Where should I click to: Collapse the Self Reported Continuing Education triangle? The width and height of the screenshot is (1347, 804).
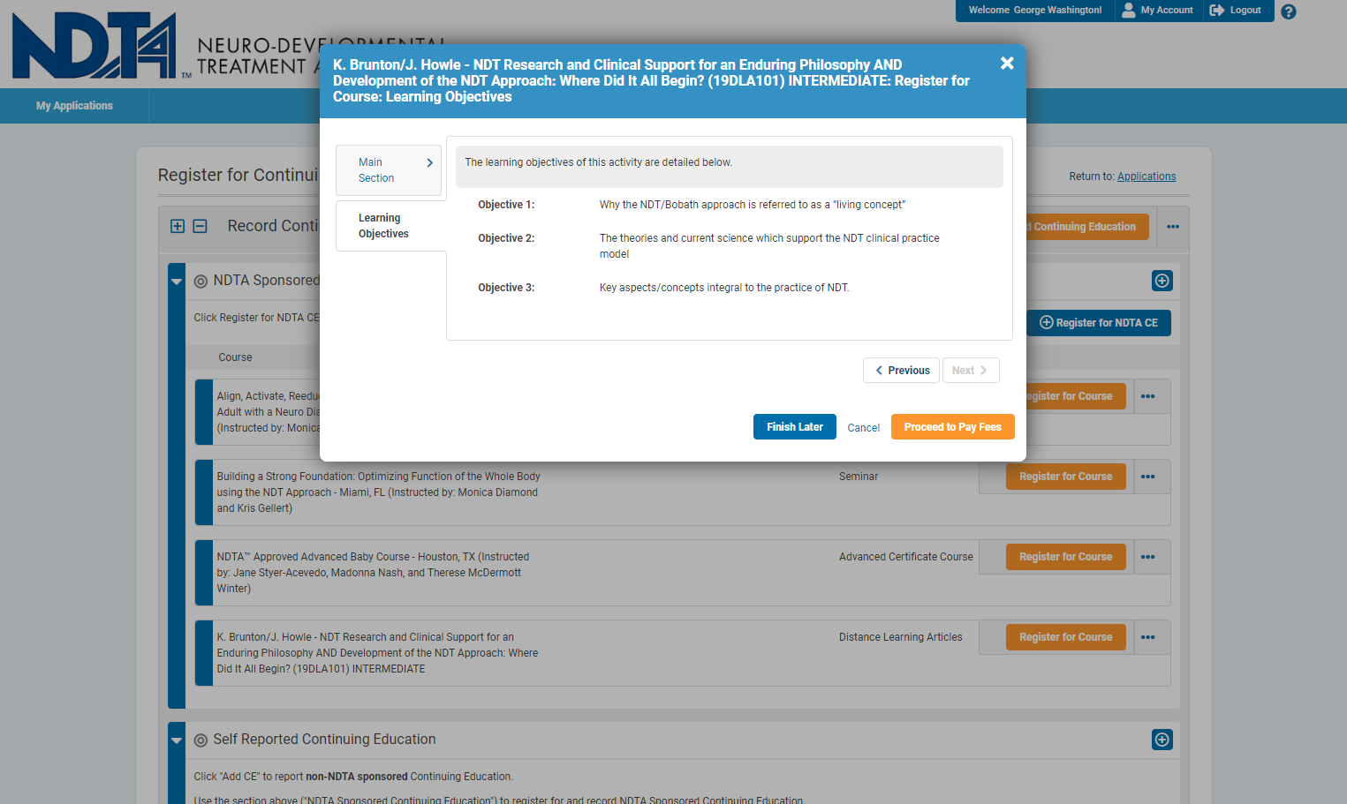[x=177, y=740]
